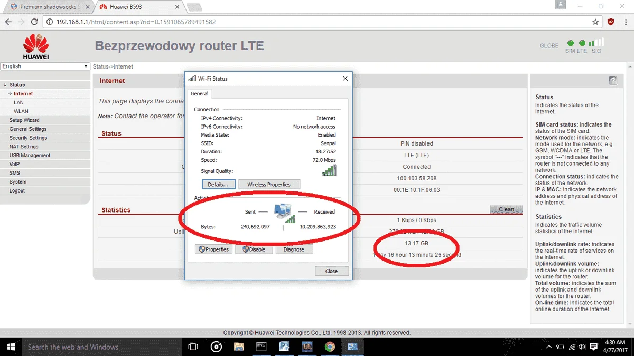Open a new Chrome tab

[x=194, y=7]
